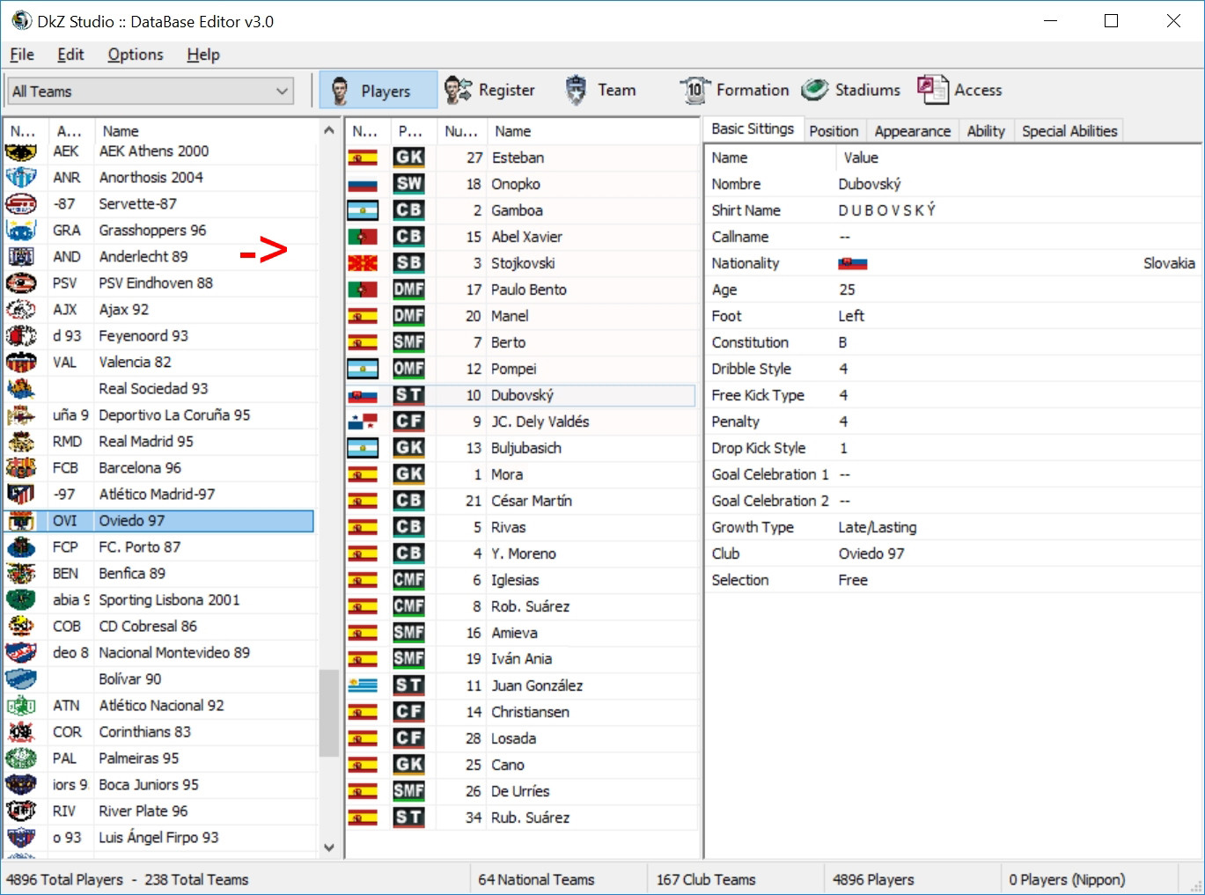The height and width of the screenshot is (895, 1205).
Task: Open the Help menu
Action: [x=203, y=55]
